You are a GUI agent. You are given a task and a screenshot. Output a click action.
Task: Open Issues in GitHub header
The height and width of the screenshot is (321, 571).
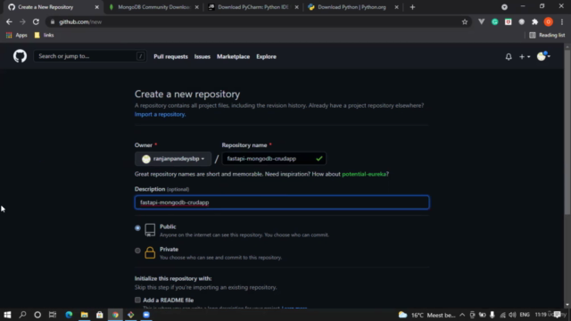tap(203, 57)
